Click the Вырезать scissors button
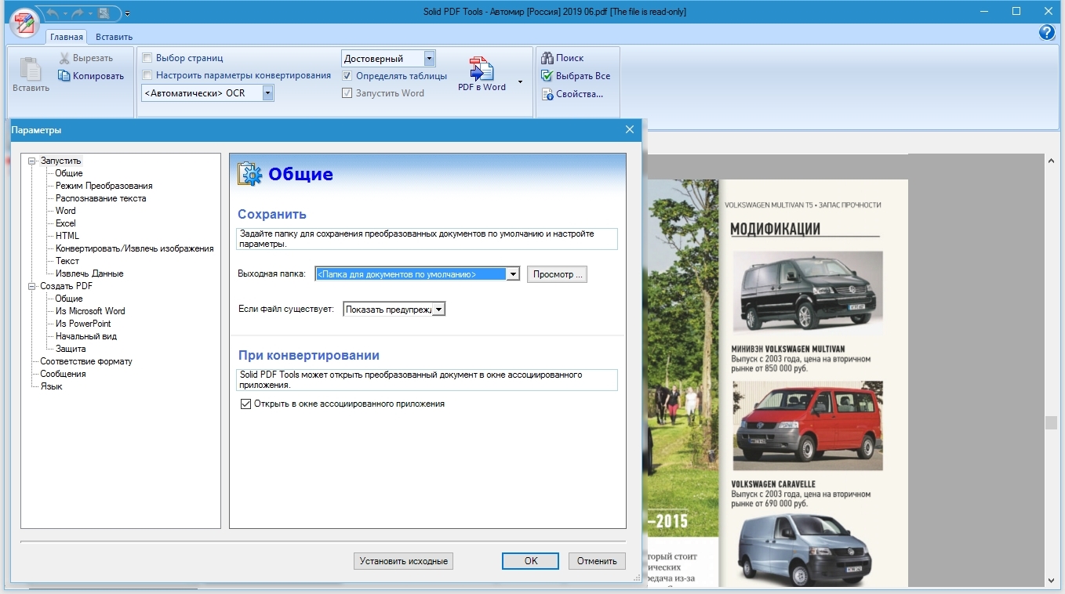Image resolution: width=1065 pixels, height=594 pixels. [x=86, y=58]
